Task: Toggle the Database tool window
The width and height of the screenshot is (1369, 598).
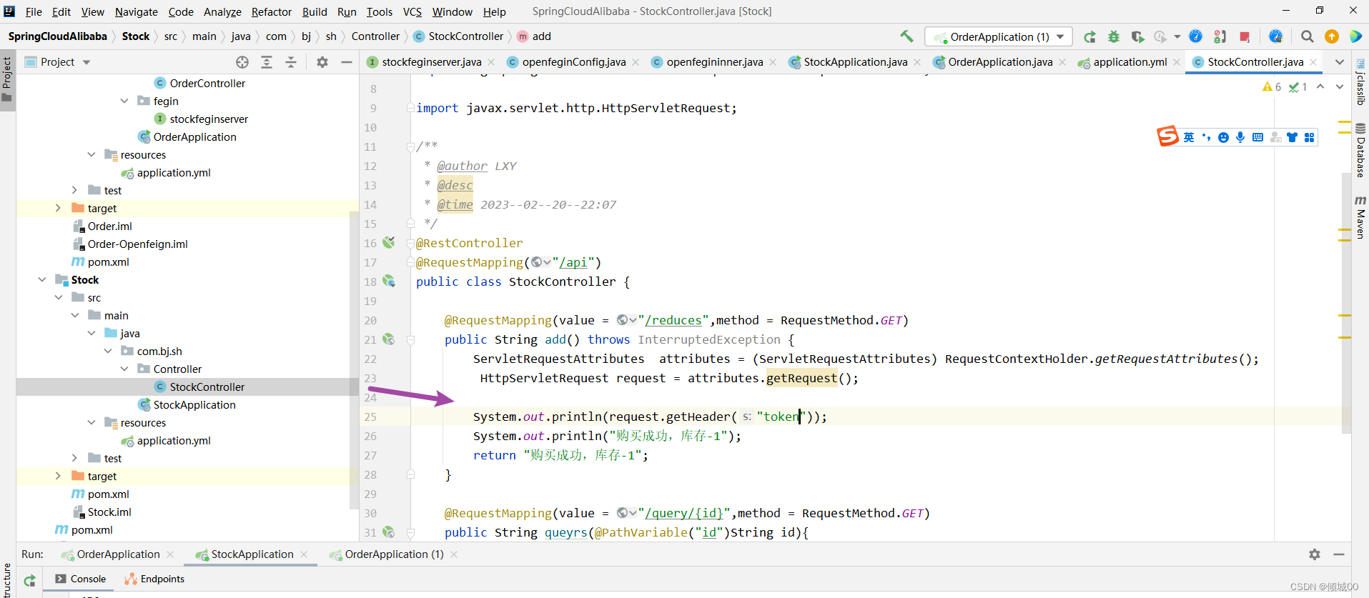Action: [1360, 150]
